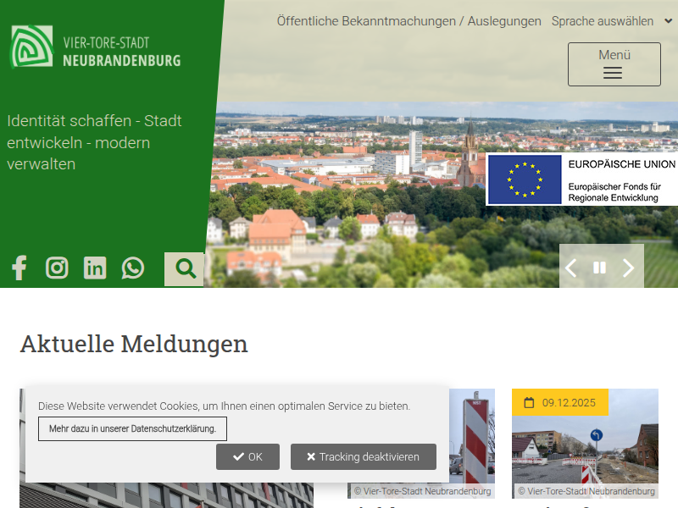
Task: Pause the image slideshow
Action: [600, 267]
